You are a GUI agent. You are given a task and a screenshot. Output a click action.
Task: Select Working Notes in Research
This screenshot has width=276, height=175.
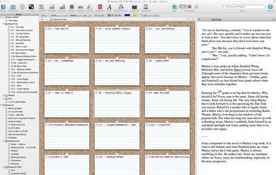tap(15, 109)
